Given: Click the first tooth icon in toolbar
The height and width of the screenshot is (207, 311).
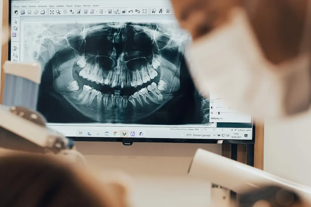Looking at the screenshot, I should 85,12.
